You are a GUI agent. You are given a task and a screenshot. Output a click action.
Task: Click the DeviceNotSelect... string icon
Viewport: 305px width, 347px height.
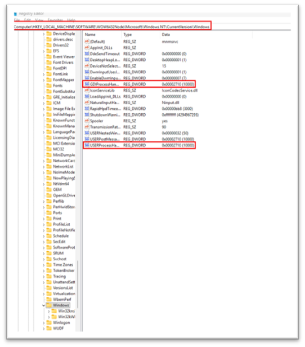(87, 66)
